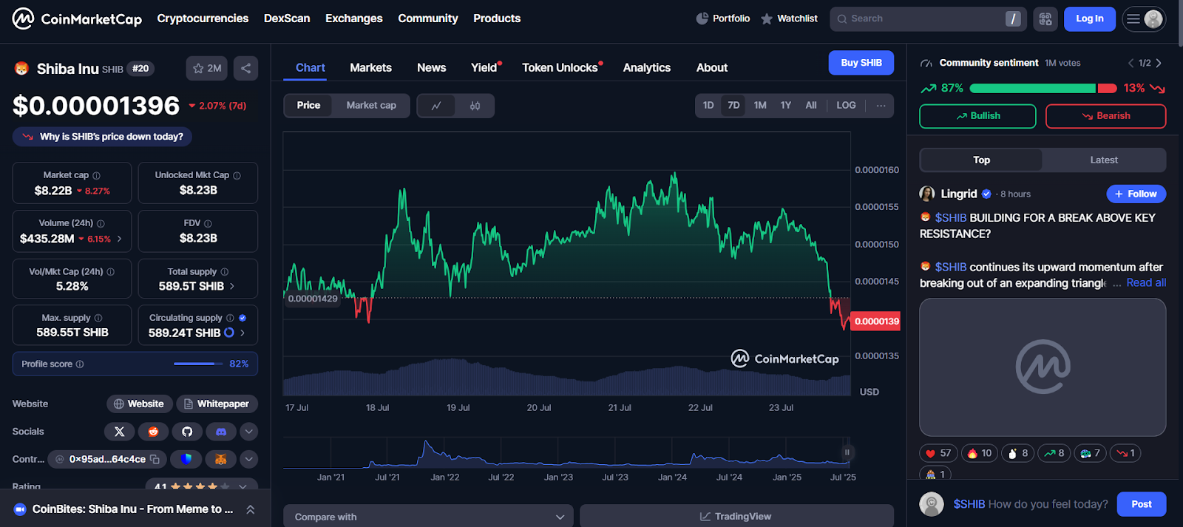Switch to News tab
1183x527 pixels.
[x=432, y=68]
